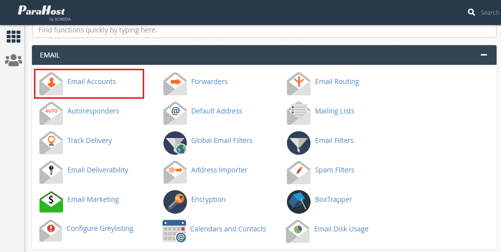Open the Forwarders arrow envelope icon

[175, 84]
